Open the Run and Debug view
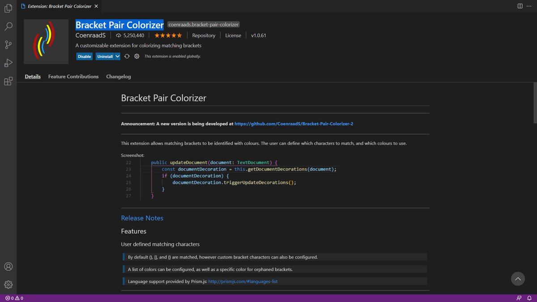This screenshot has width=537, height=302. click(8, 63)
